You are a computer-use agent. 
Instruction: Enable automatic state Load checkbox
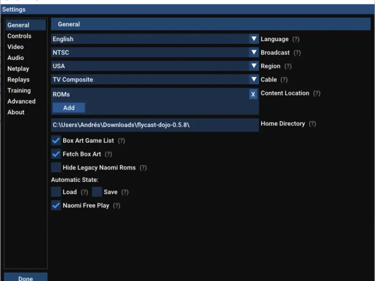[56, 192]
